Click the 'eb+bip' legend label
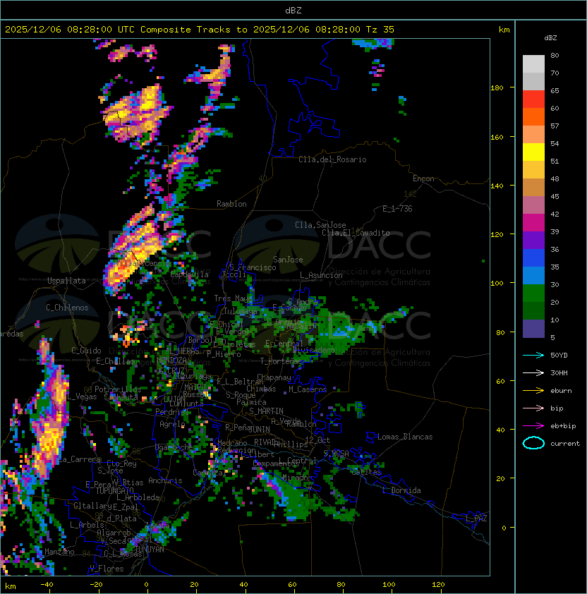This screenshot has height=594, width=587. point(563,426)
